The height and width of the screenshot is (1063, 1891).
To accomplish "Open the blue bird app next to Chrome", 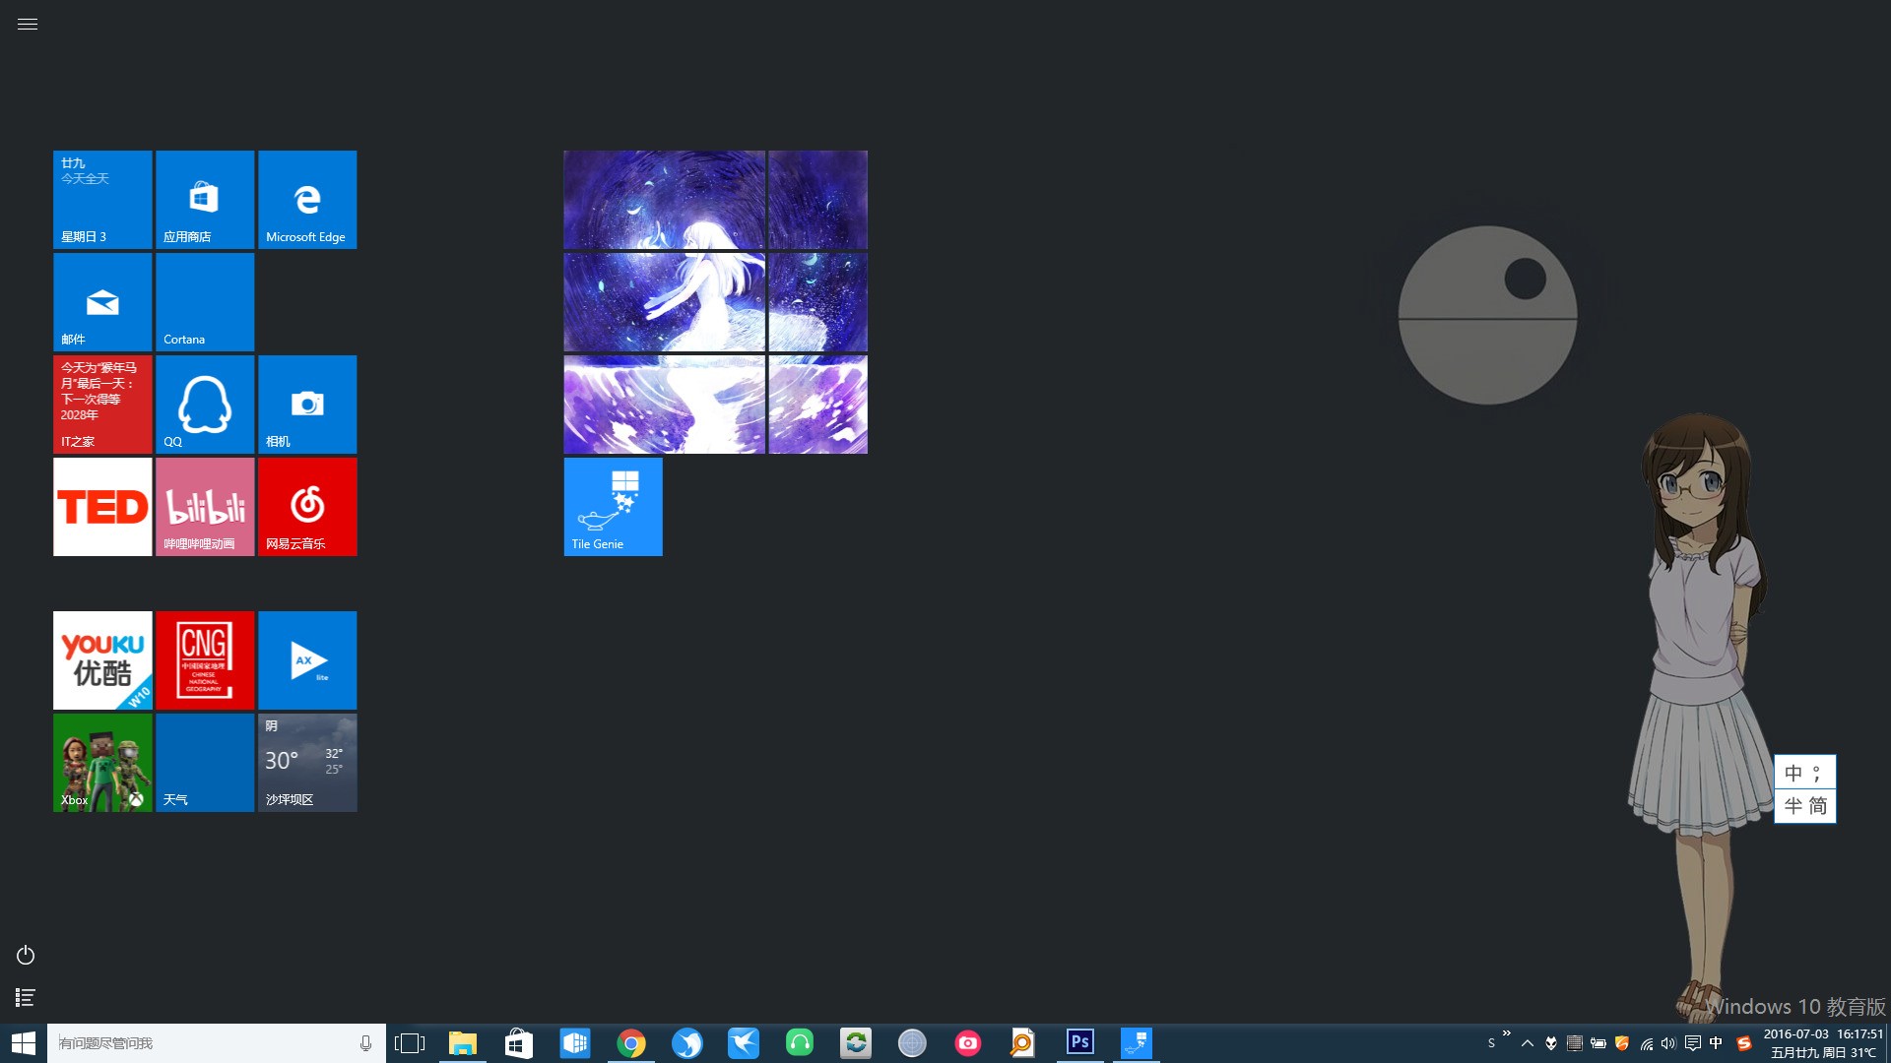I will (687, 1043).
